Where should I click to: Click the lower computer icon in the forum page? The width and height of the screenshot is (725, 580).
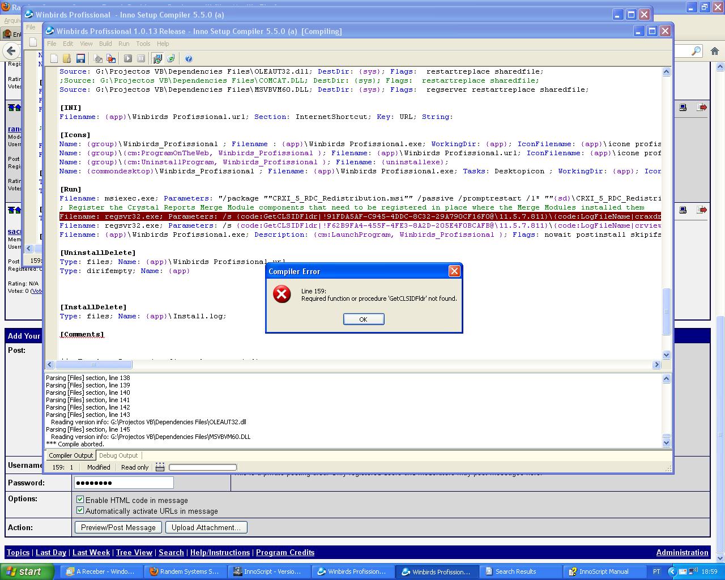tap(683, 210)
